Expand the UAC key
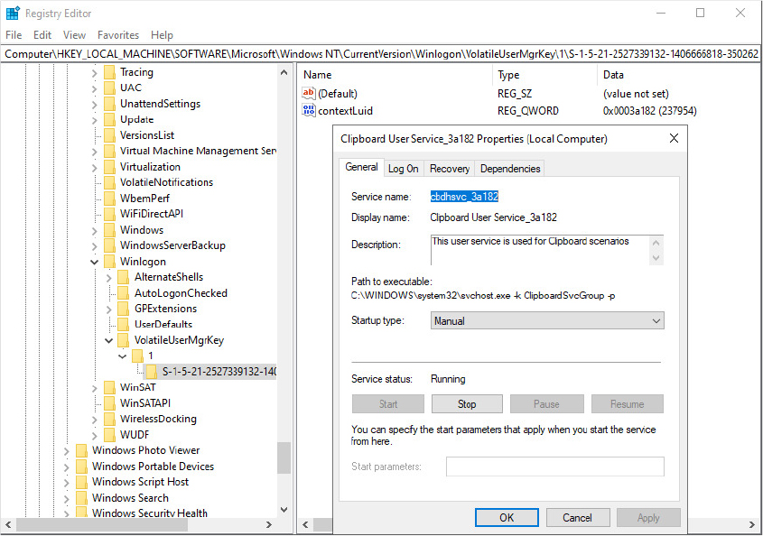763x536 pixels. (95, 88)
